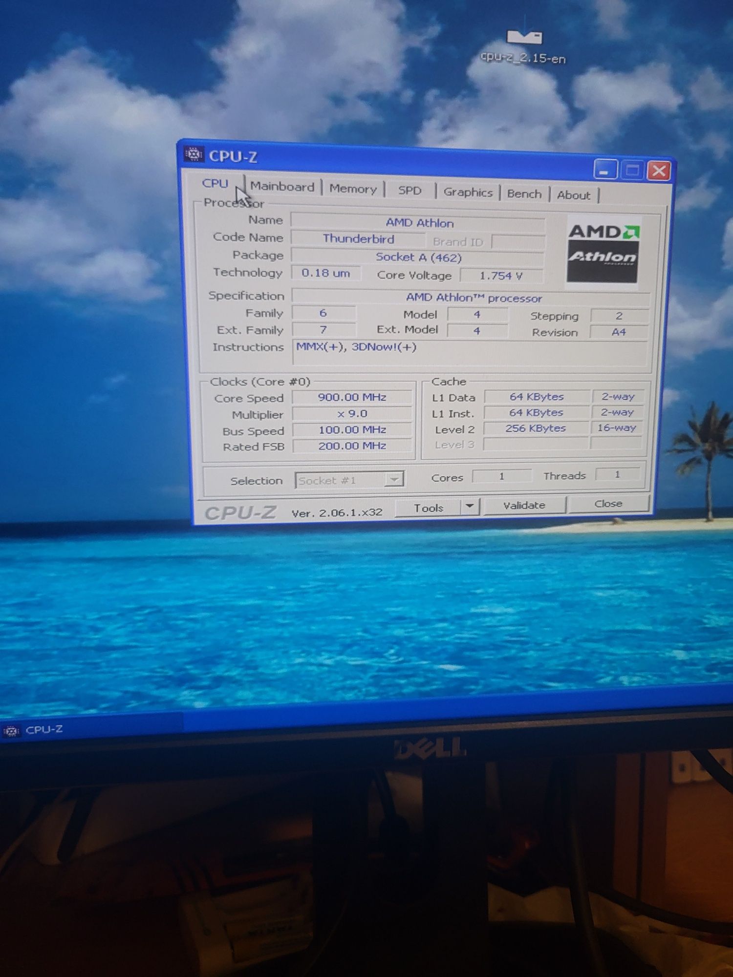Click the Family value 6
This screenshot has height=977, width=733.
(323, 313)
